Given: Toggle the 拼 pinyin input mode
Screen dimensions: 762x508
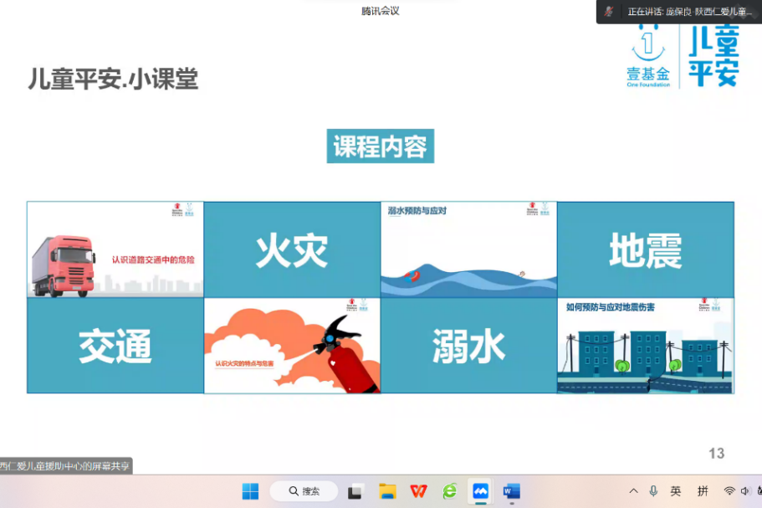Looking at the screenshot, I should (703, 491).
